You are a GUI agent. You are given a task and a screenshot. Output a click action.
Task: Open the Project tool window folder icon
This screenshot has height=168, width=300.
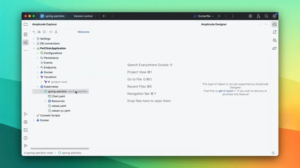pyautogui.click(x=25, y=24)
